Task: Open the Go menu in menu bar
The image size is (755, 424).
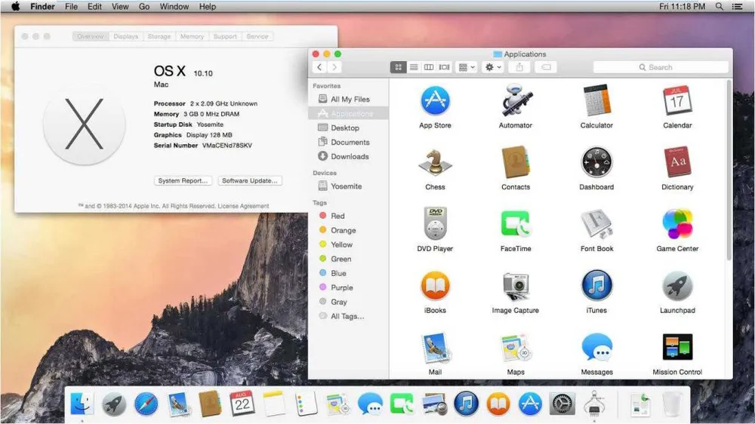Action: [x=144, y=7]
